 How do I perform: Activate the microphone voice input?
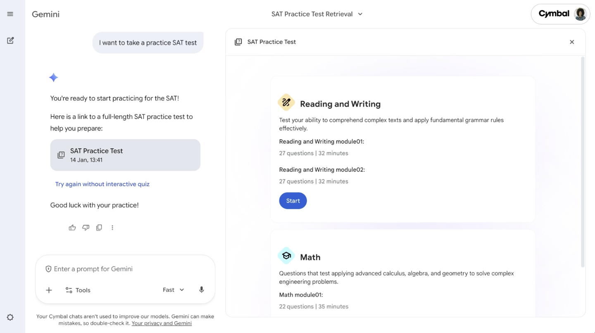click(x=202, y=290)
